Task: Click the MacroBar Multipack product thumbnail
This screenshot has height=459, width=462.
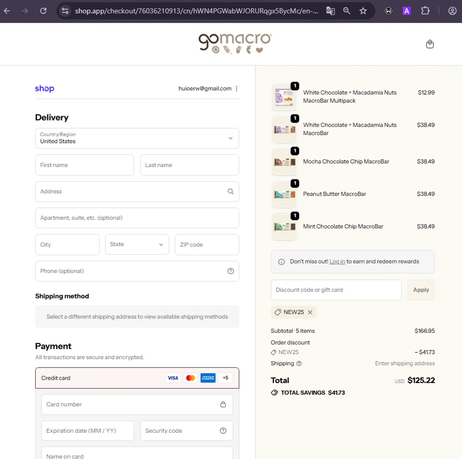Action: [284, 97]
